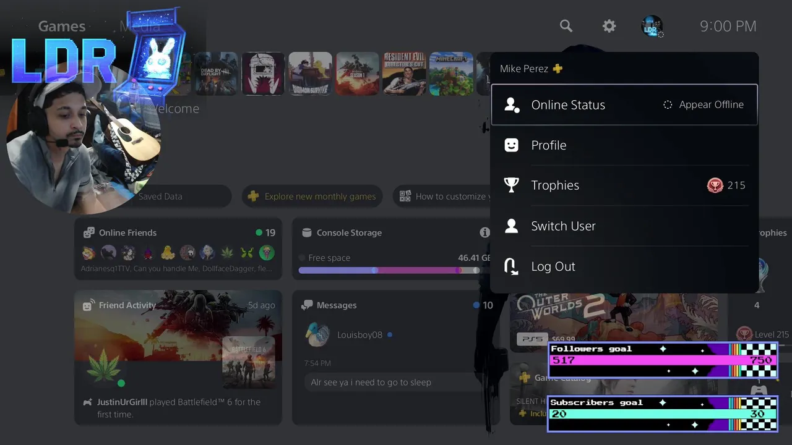Click the Log Out arrow icon
Screen dimensions: 792x445
pos(511,266)
